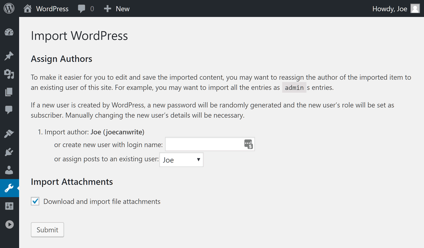Click the Submit button
The height and width of the screenshot is (248, 424).
coord(47,230)
